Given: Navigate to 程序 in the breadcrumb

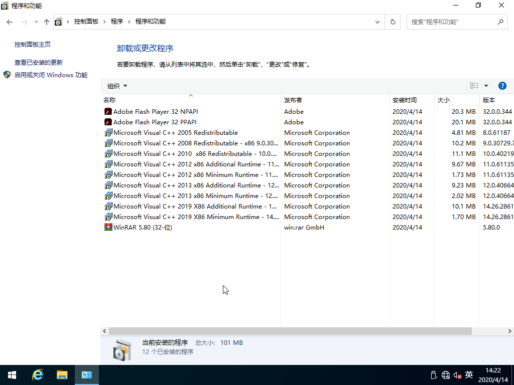Looking at the screenshot, I should [116, 22].
